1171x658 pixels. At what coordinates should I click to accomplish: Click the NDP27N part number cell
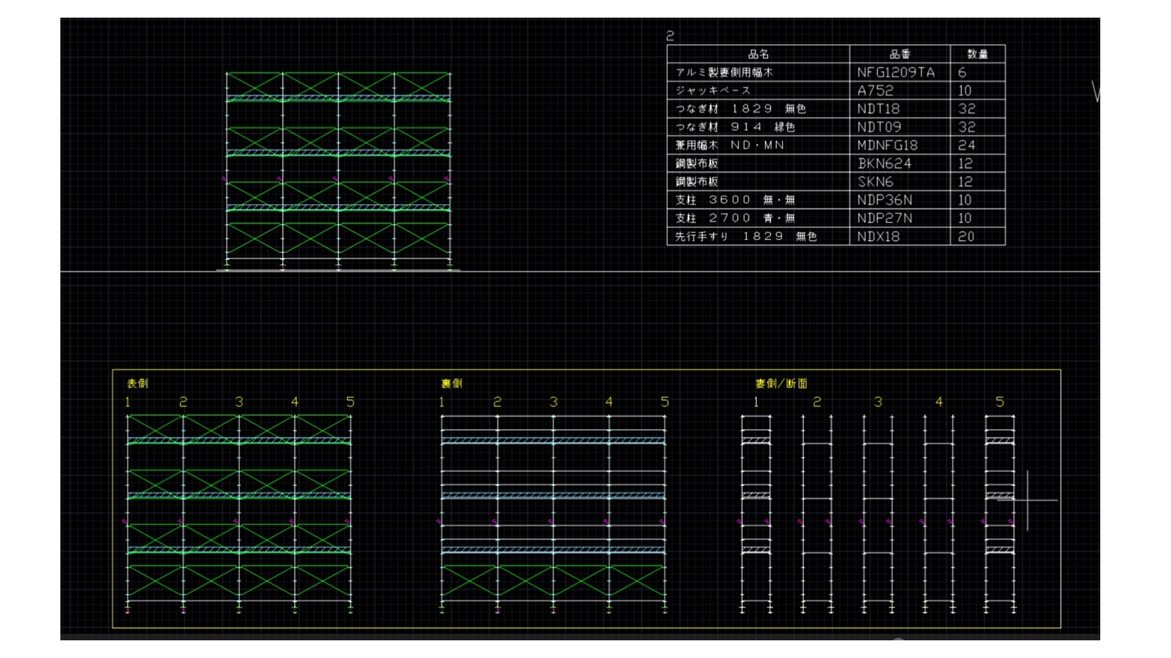[884, 218]
